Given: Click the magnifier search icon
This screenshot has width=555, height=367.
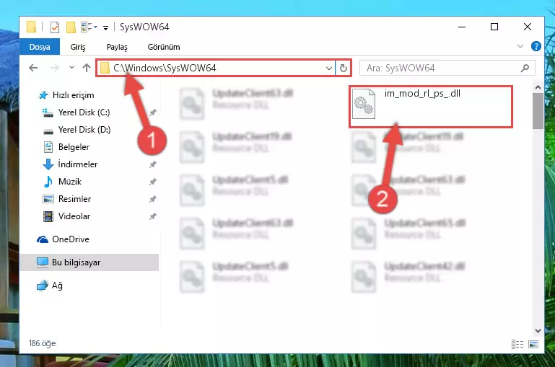Looking at the screenshot, I should click(525, 68).
